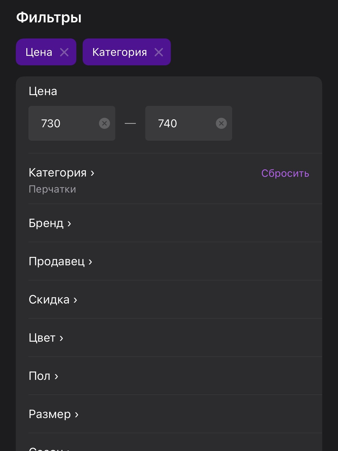Expand the Продавец filter
338x451 pixels.
pos(175,261)
